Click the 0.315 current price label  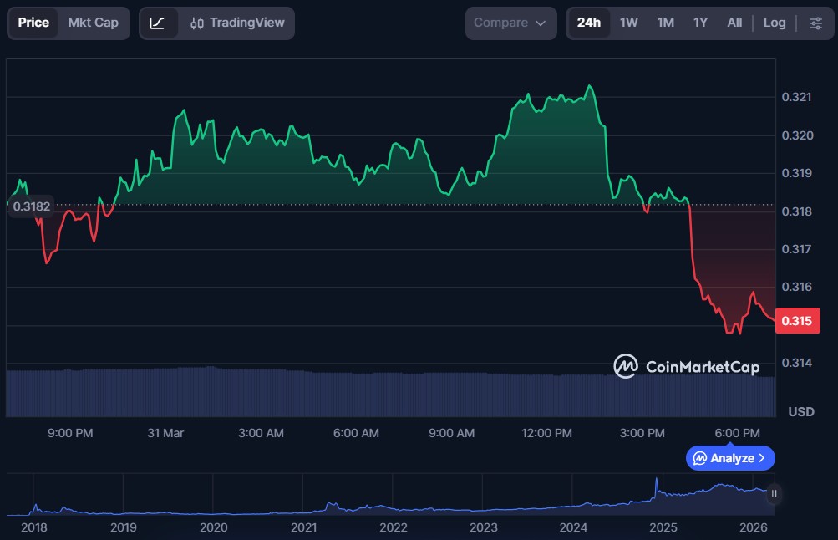click(x=797, y=321)
